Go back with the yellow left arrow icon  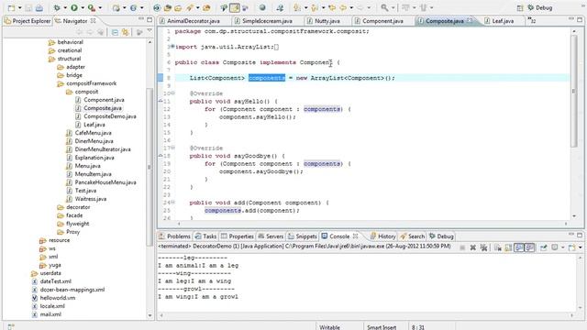click(342, 7)
